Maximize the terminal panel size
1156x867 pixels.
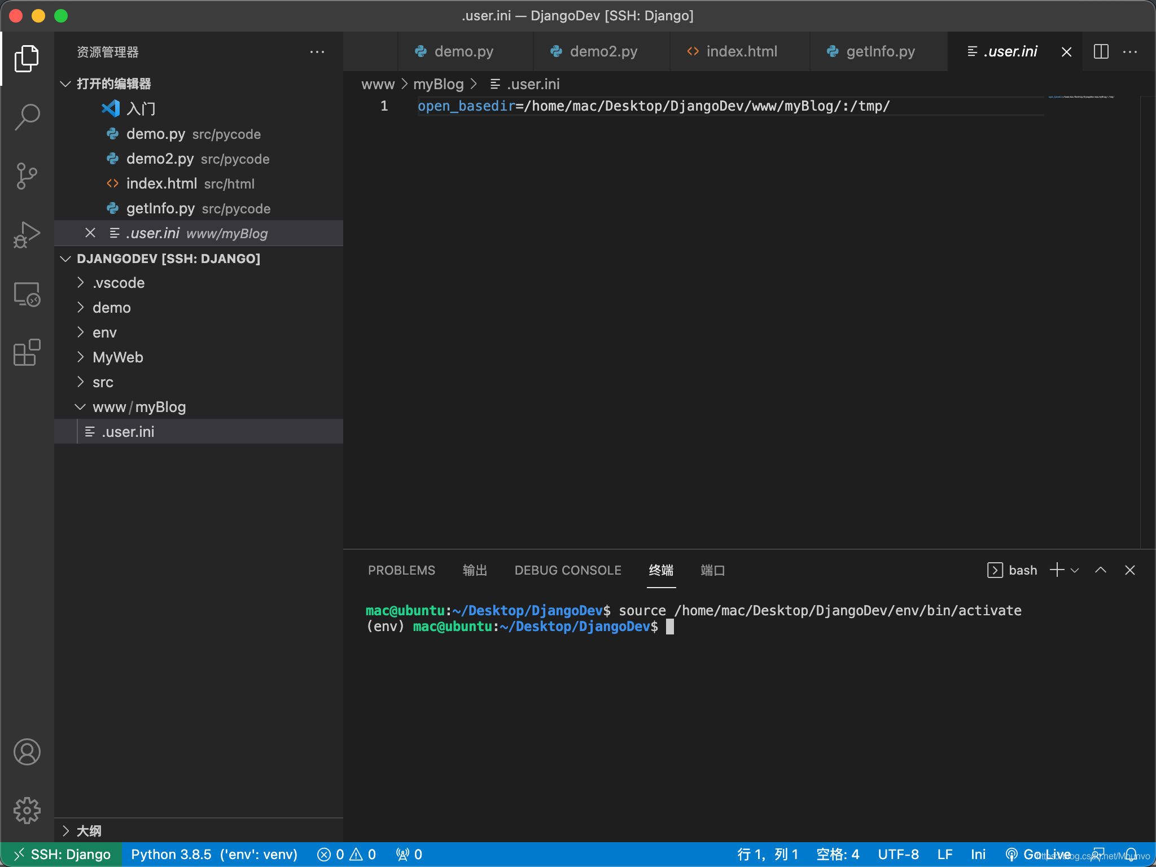[x=1101, y=570]
